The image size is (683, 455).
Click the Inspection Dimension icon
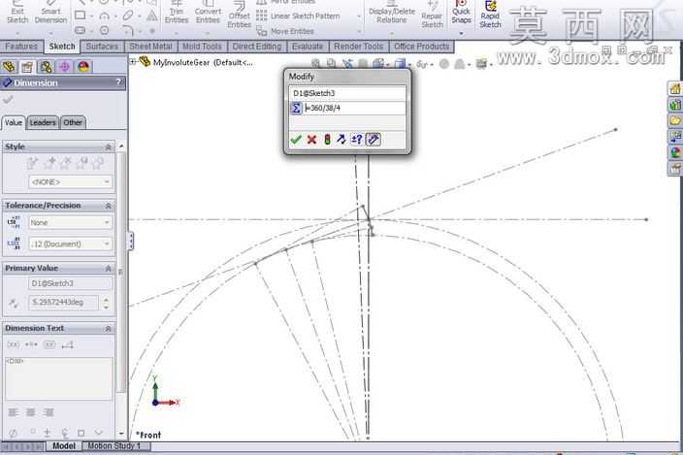pos(49,344)
